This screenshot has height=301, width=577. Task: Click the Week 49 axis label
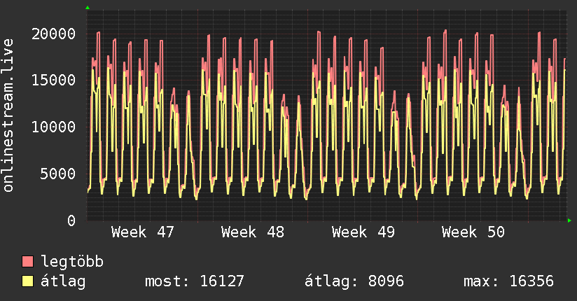pyautogui.click(x=363, y=232)
